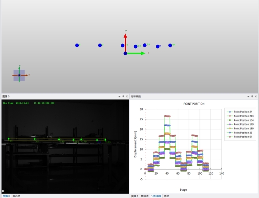
Task: Pin the 分析曲线 panel with auto-hide icon
Action: click(252, 96)
